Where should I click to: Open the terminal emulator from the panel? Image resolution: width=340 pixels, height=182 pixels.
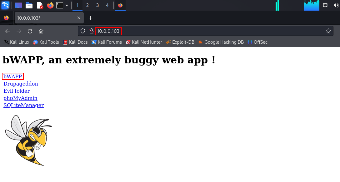(x=60, y=5)
